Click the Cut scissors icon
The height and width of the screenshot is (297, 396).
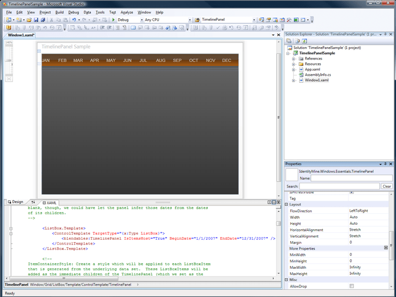coord(51,20)
